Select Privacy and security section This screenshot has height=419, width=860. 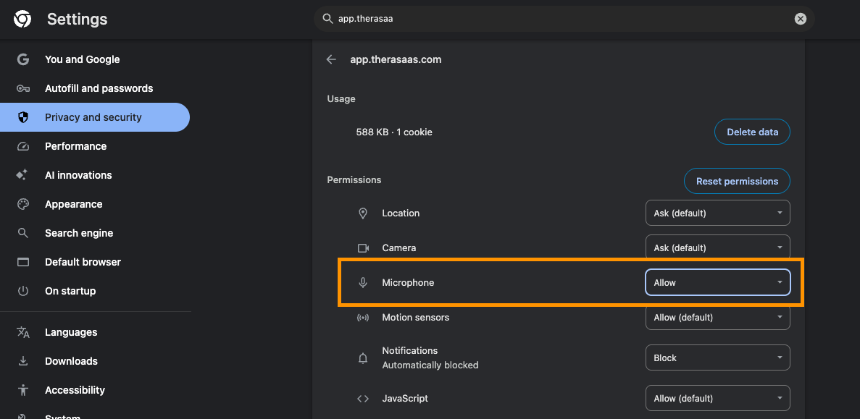click(x=95, y=117)
